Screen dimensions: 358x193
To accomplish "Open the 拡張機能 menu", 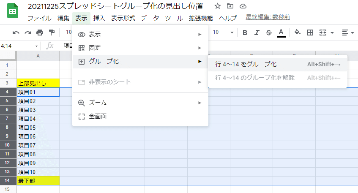I will [x=201, y=18].
